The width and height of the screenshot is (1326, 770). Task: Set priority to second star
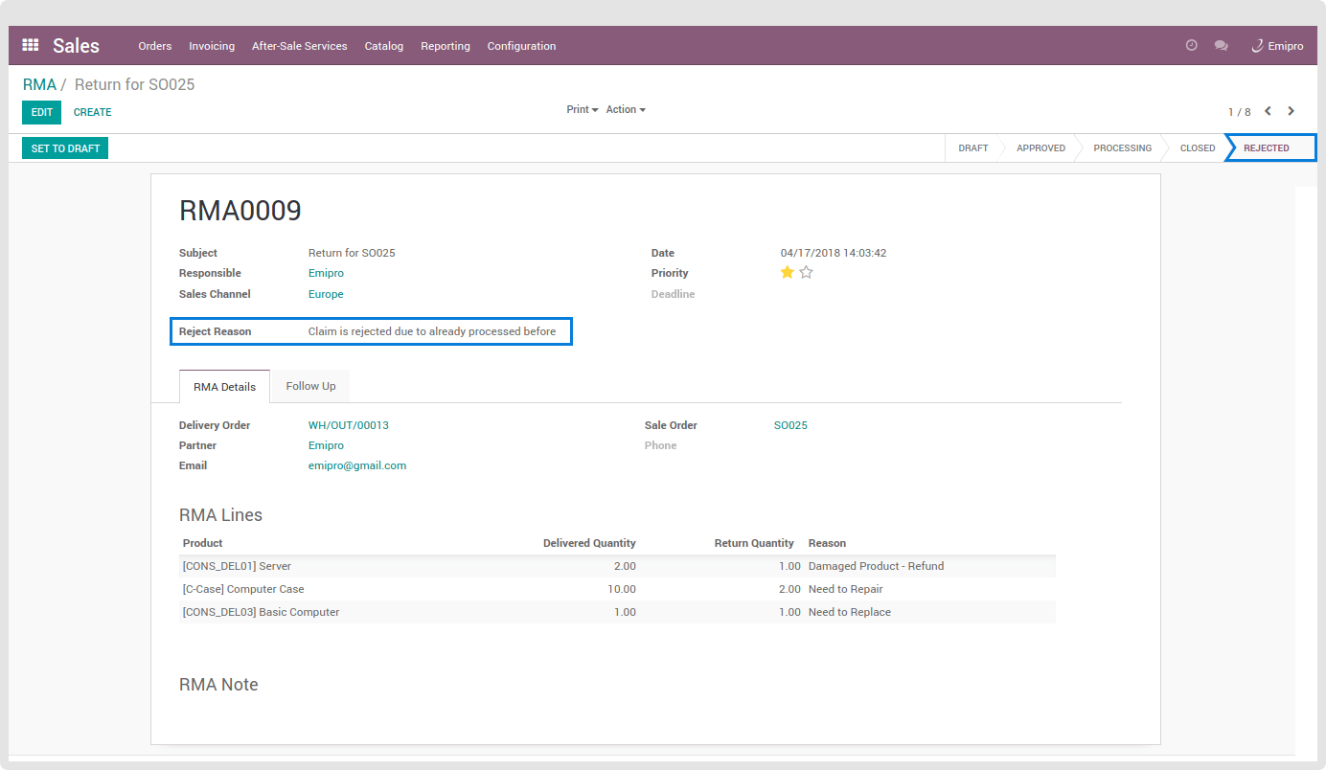click(806, 273)
